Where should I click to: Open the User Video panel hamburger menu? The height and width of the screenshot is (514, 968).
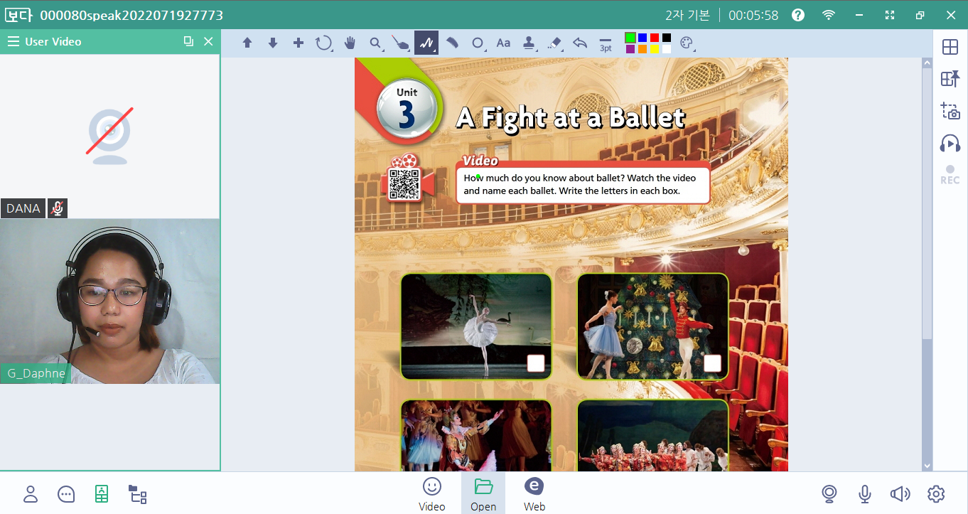[13, 42]
